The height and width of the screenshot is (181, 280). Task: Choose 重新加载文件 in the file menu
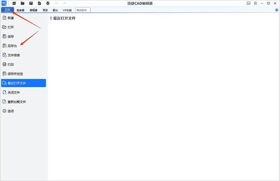click(24, 102)
